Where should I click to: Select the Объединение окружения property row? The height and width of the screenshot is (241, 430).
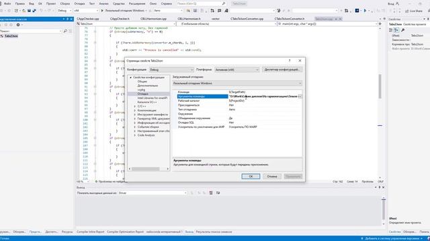[237, 118]
